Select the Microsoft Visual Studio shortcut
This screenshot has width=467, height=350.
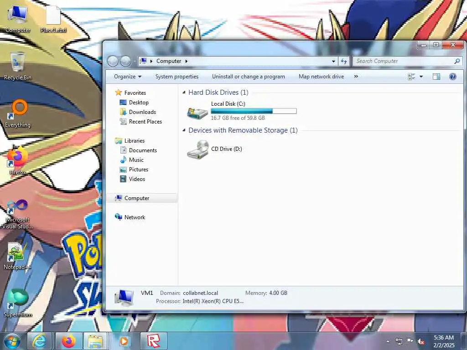pyautogui.click(x=18, y=214)
